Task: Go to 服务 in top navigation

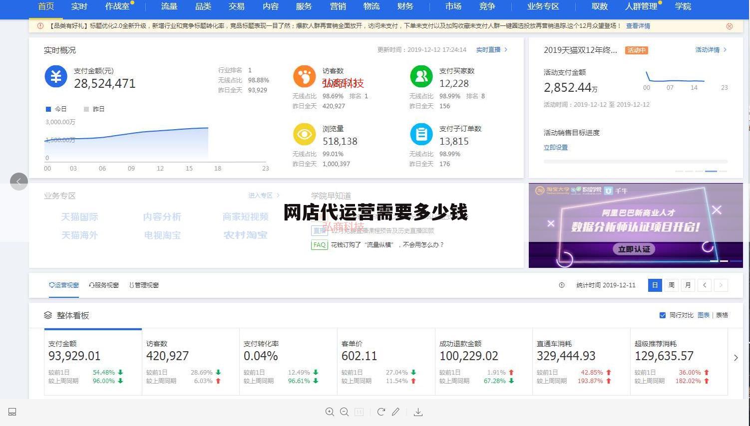Action: (304, 6)
